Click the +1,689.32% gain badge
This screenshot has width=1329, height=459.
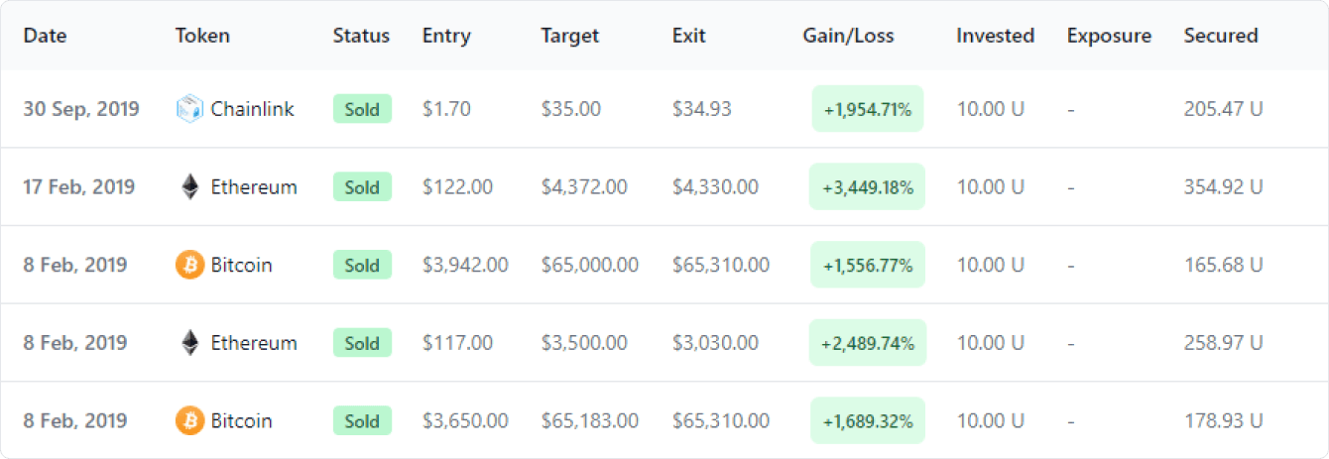pyautogui.click(x=868, y=420)
